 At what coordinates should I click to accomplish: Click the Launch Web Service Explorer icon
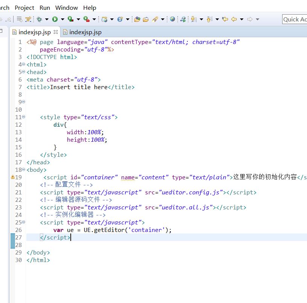point(183,19)
